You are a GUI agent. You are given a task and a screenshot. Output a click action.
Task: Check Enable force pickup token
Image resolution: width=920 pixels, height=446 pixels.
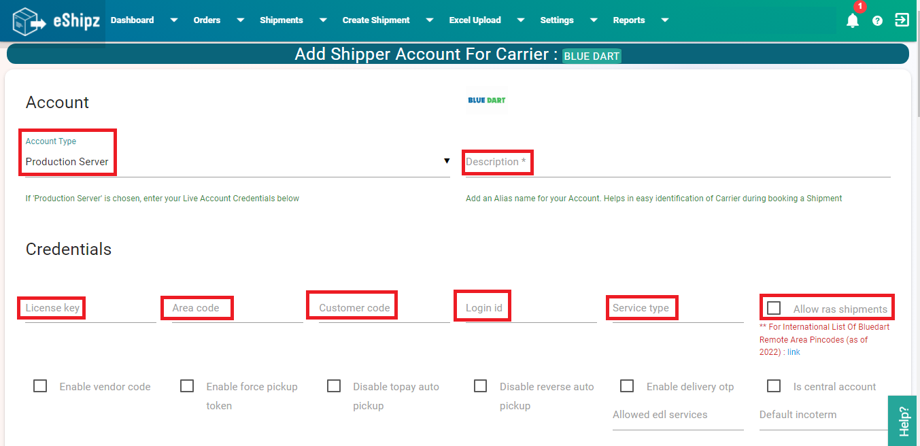187,385
